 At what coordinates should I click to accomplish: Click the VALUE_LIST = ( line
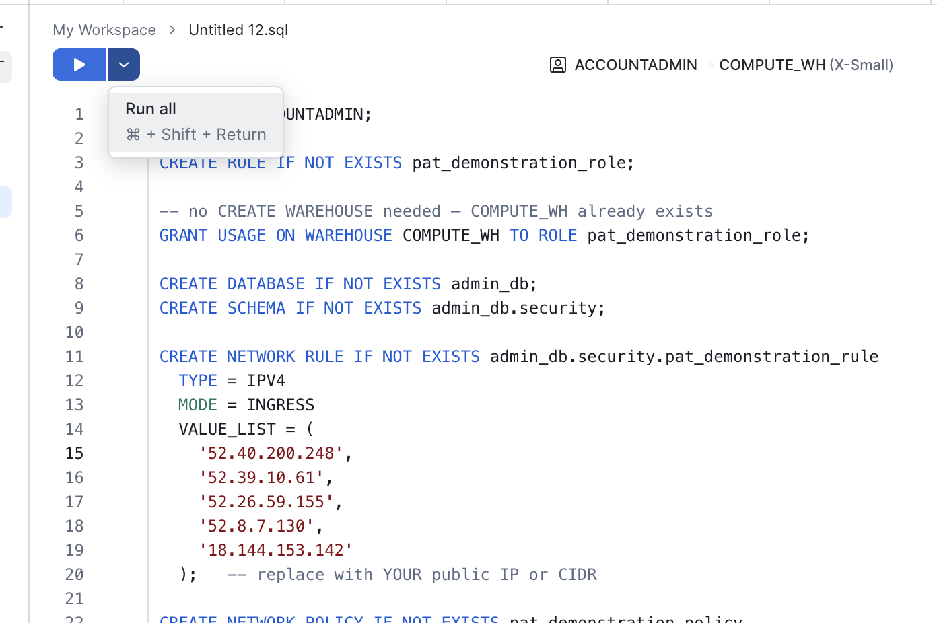(x=246, y=429)
